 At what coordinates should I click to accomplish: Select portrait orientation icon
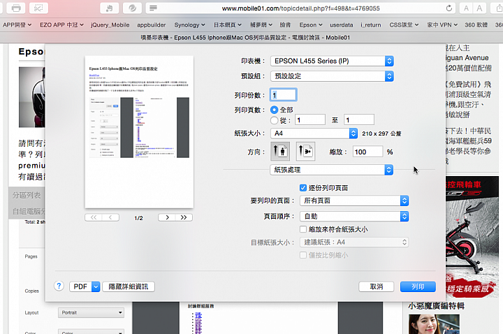click(x=280, y=151)
